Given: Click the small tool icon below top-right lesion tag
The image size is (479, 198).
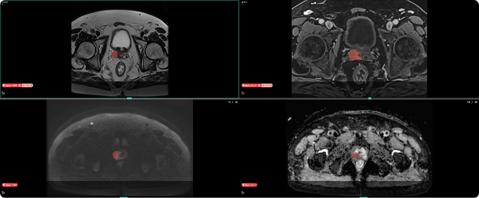Looking at the screenshot, I should 243,93.
